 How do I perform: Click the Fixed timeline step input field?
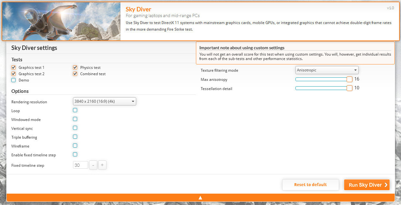[x=81, y=165]
